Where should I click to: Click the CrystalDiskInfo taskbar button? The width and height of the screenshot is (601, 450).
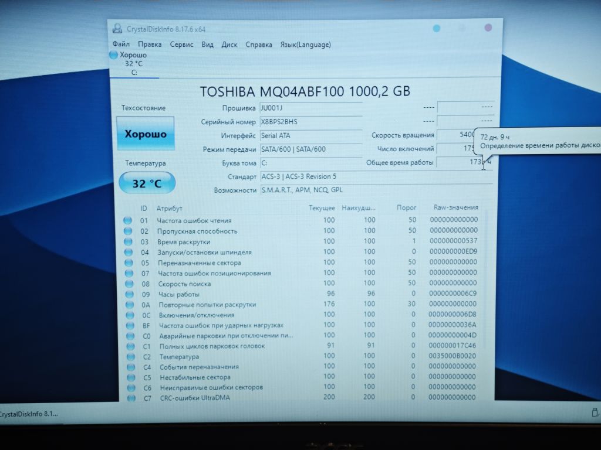(29, 414)
